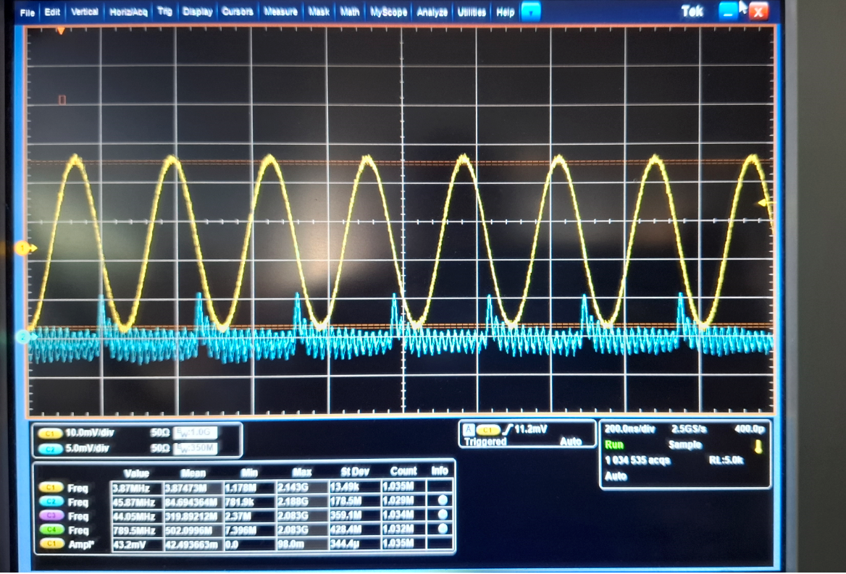Screen dimensions: 846x574
Task: Select the 789.5MHz value cell for C4 Freq
Action: click(136, 530)
